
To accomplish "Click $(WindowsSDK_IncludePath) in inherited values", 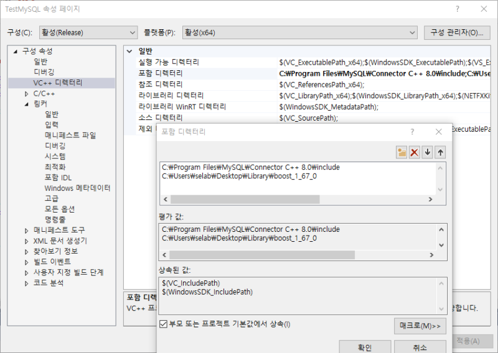I will [x=207, y=292].
